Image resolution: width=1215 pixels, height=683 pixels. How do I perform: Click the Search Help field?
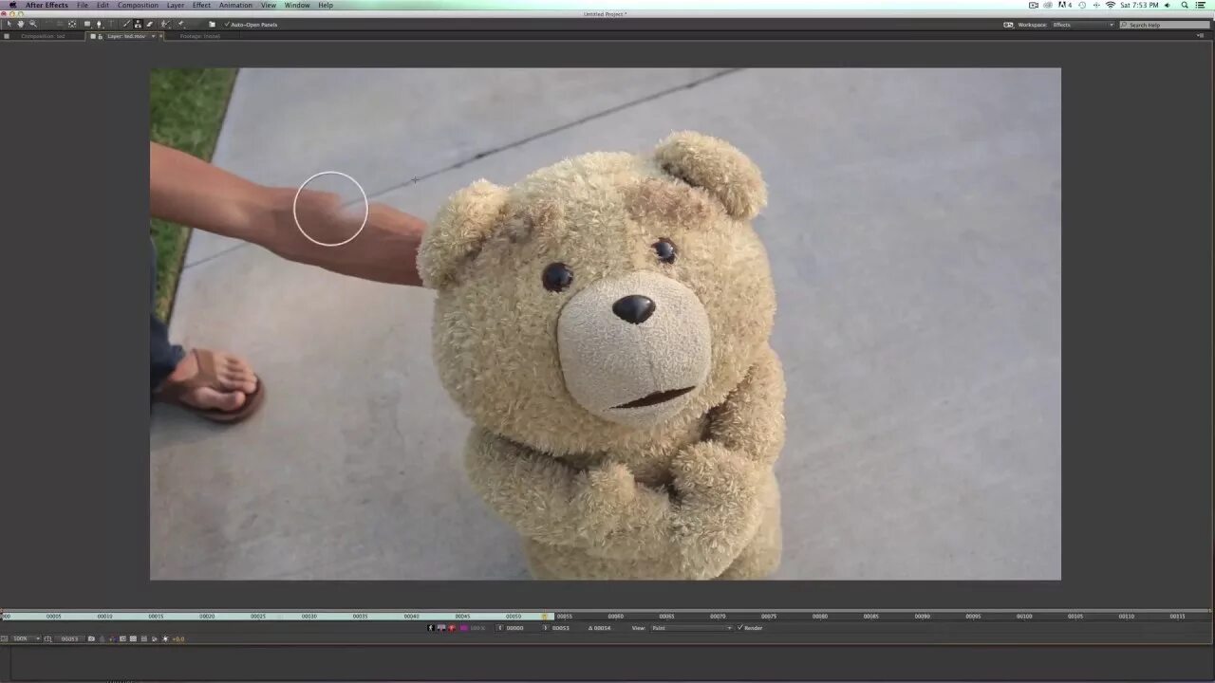(x=1165, y=25)
